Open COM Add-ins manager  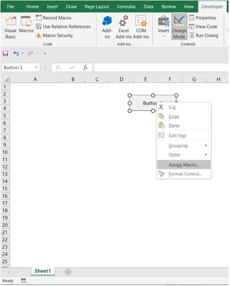(x=141, y=27)
